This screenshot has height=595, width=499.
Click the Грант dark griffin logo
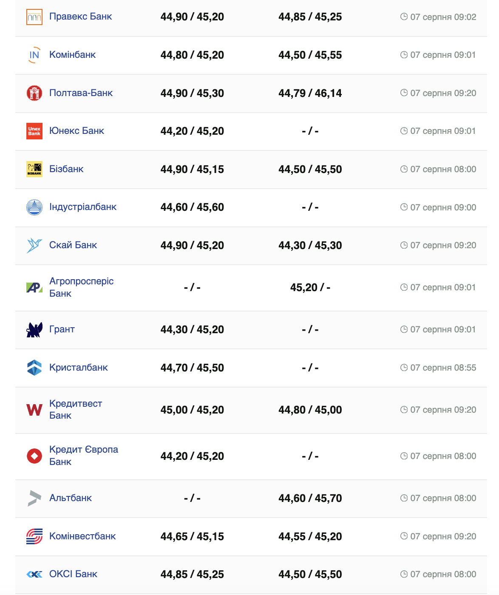[34, 330]
